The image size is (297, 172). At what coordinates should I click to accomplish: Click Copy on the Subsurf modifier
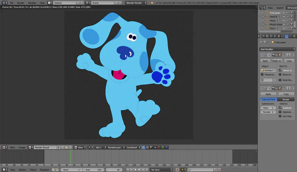286,94
